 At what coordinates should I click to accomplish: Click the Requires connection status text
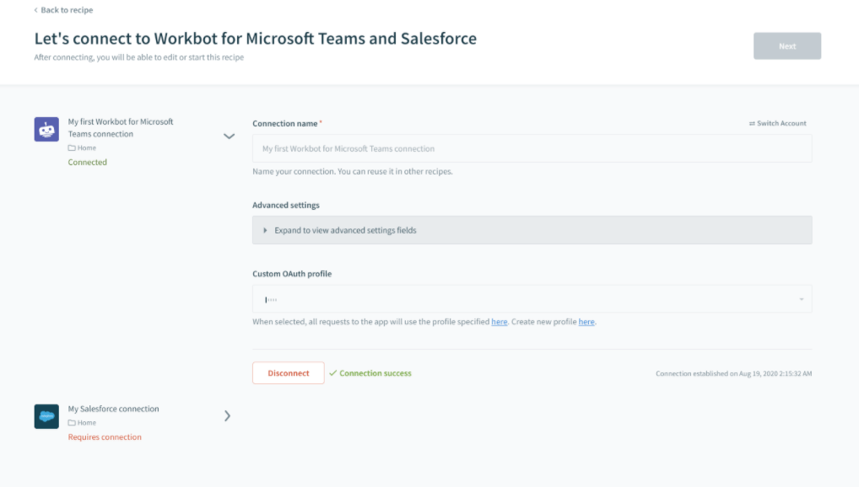tap(105, 436)
